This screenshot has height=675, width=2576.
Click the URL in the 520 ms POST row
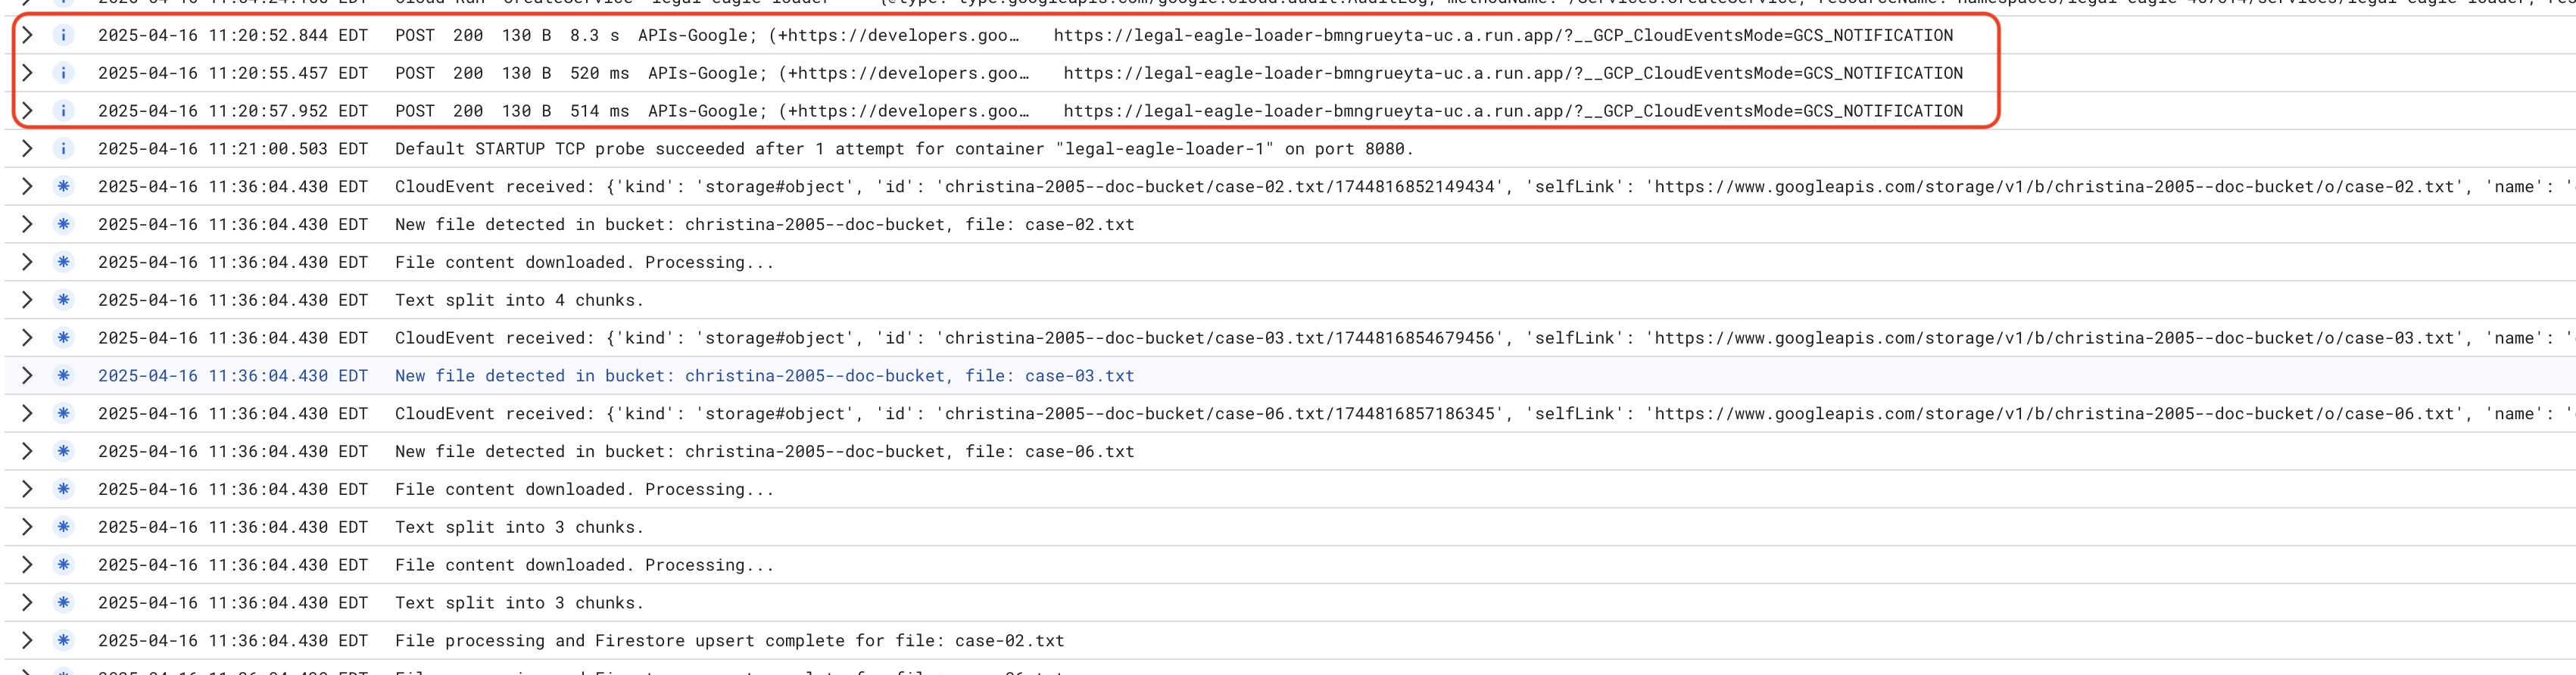tap(1512, 73)
